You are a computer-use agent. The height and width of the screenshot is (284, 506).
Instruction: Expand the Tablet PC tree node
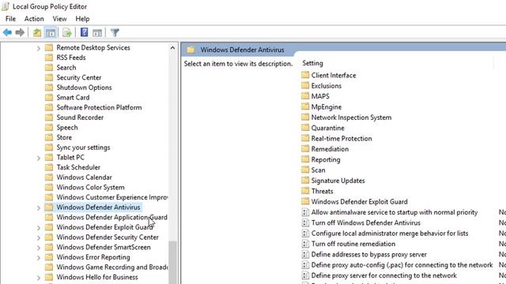click(39, 158)
